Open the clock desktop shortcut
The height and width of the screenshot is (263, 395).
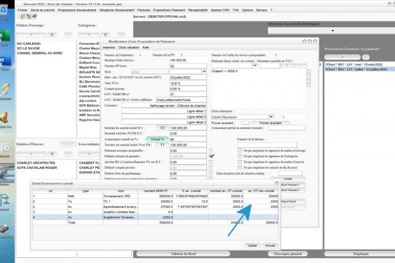click(x=5, y=148)
